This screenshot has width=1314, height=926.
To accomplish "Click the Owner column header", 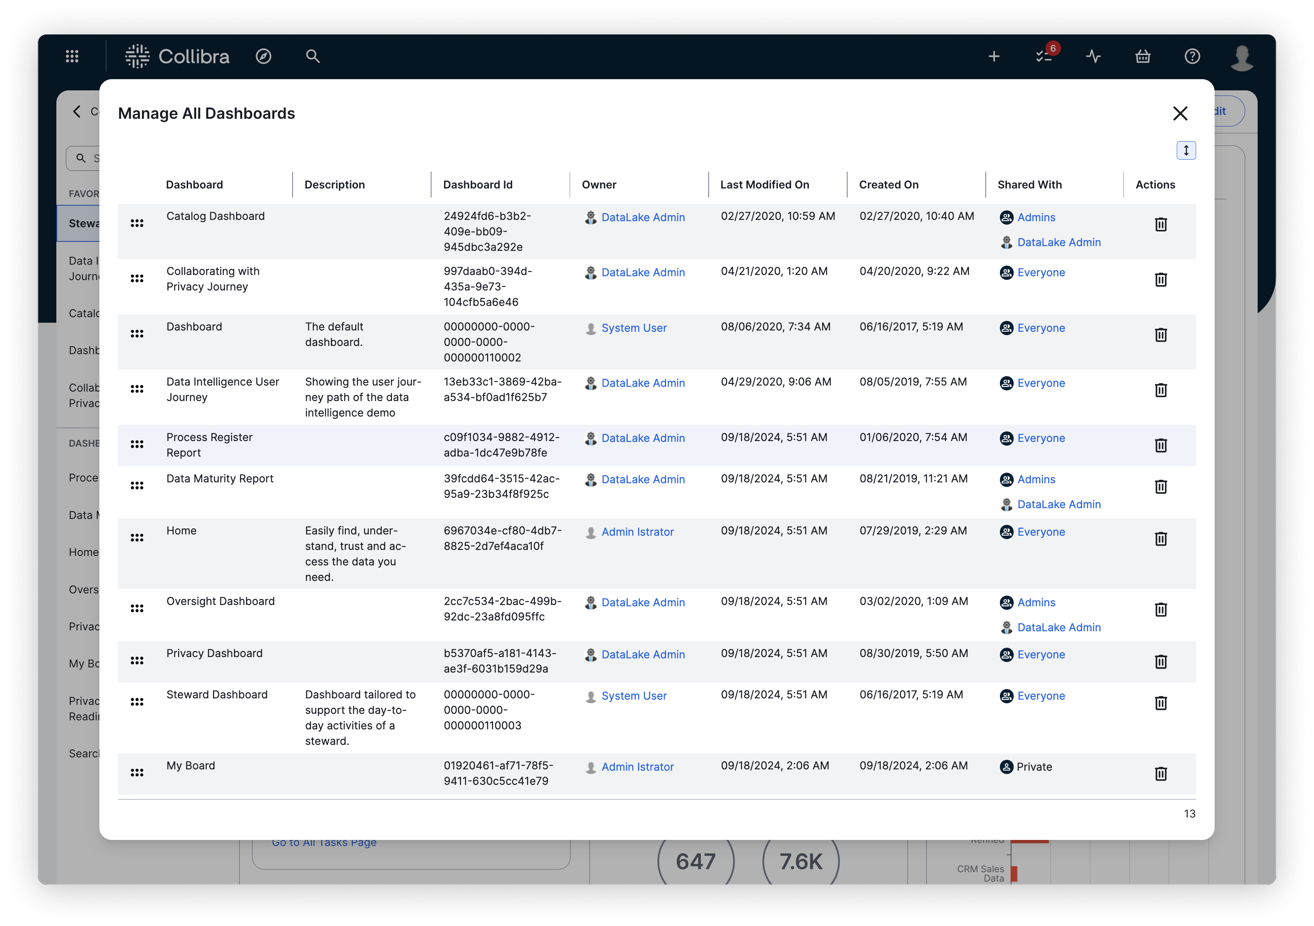I will click(599, 185).
